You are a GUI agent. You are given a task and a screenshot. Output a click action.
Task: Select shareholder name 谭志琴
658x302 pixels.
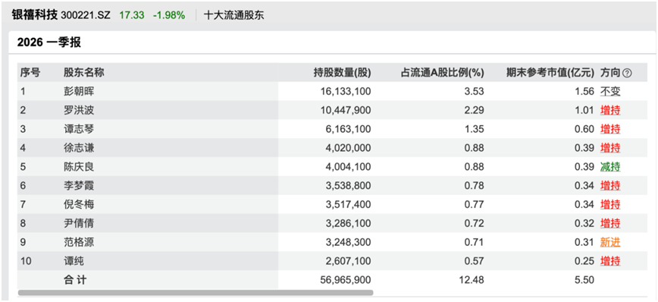(x=79, y=129)
